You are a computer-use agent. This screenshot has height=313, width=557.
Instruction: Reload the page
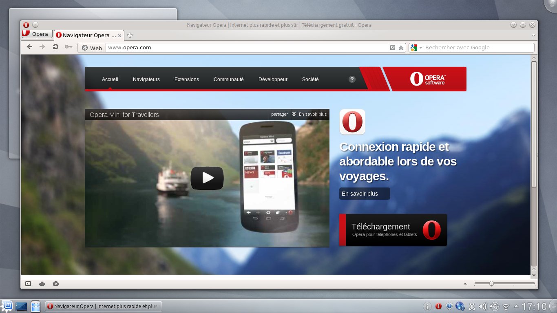[x=55, y=47]
